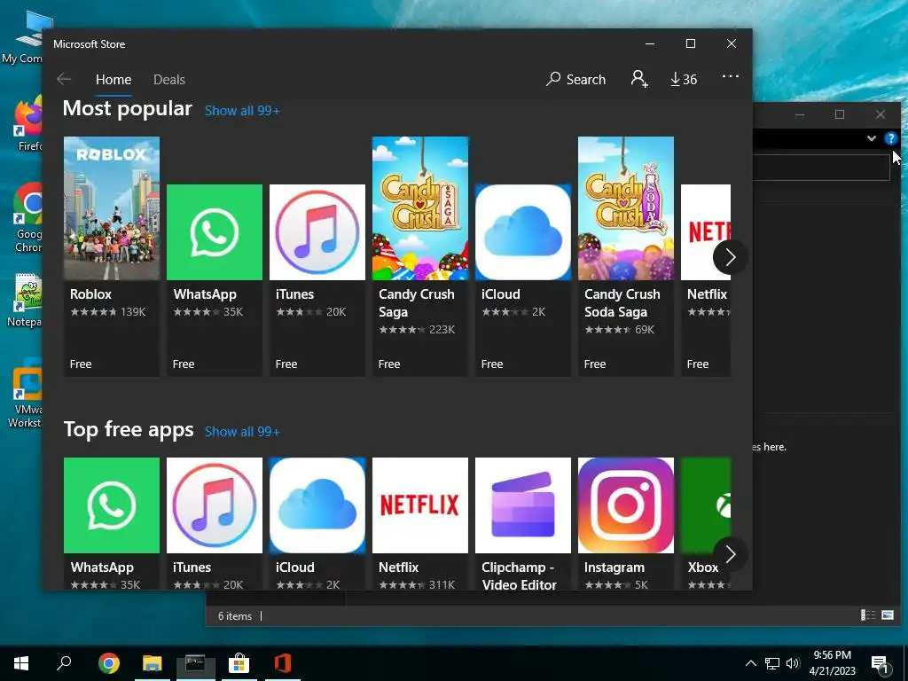908x681 pixels.
Task: Switch Explorer to details view icon
Action: pyautogui.click(x=867, y=615)
